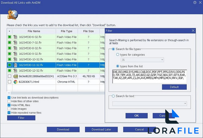Enable Hide images checkbox
Screen dimensions: 203x138
9,109
